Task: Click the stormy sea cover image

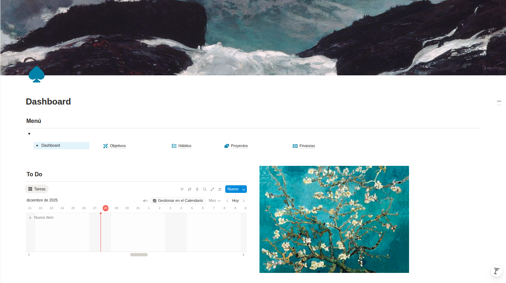Action: (x=253, y=37)
